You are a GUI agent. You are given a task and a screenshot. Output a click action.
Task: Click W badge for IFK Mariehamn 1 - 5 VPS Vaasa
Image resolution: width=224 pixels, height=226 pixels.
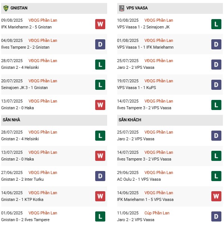tap(217, 197)
